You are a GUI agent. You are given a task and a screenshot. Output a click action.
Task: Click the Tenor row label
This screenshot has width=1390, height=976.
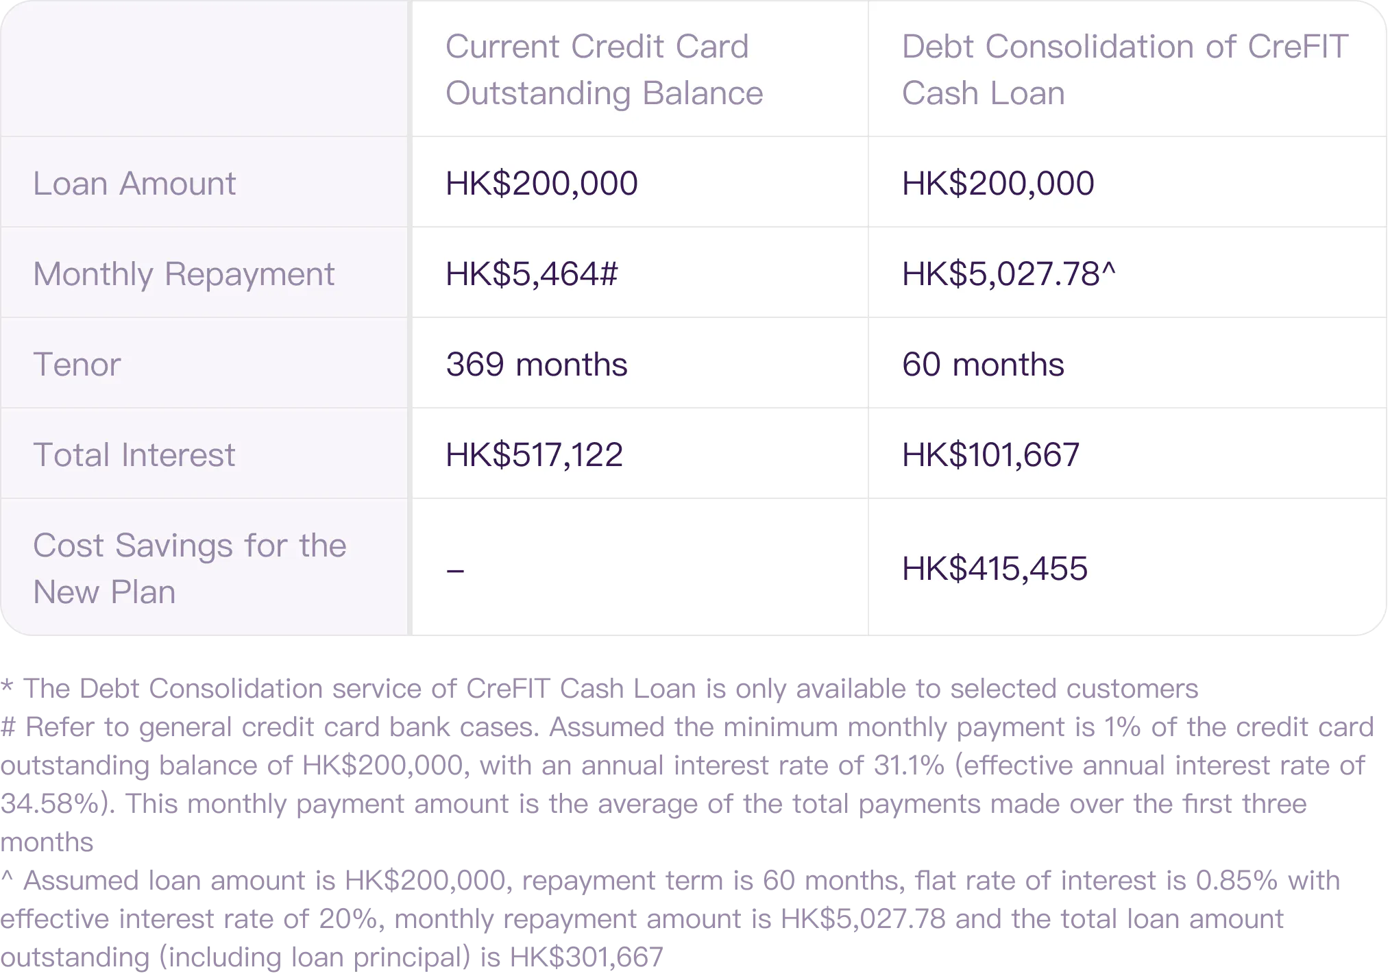(x=77, y=364)
